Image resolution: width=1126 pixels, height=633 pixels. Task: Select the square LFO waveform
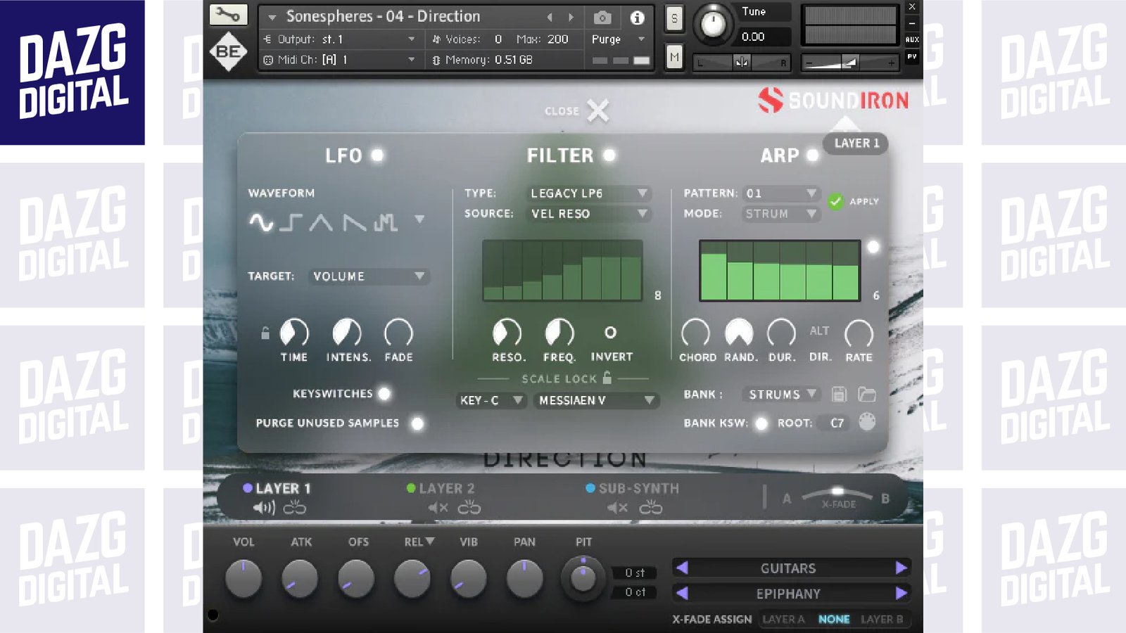coord(291,222)
